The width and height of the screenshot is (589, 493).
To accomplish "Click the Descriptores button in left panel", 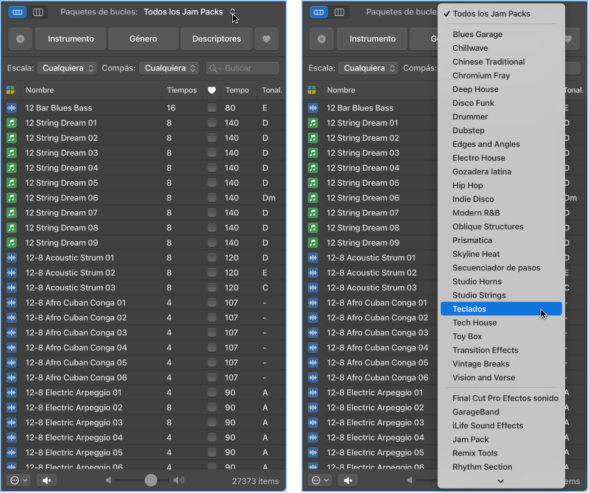I will tap(217, 39).
